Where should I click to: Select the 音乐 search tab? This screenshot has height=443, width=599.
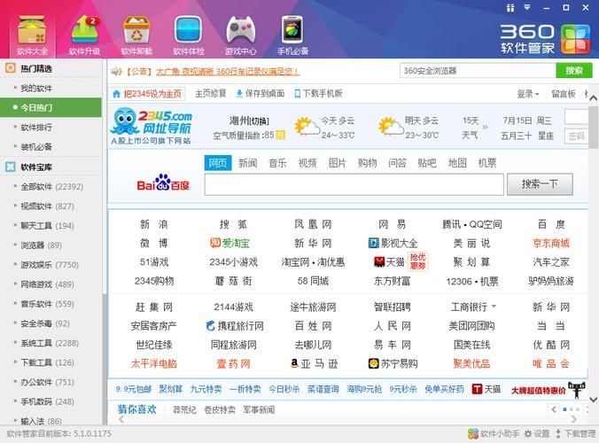[x=277, y=163]
